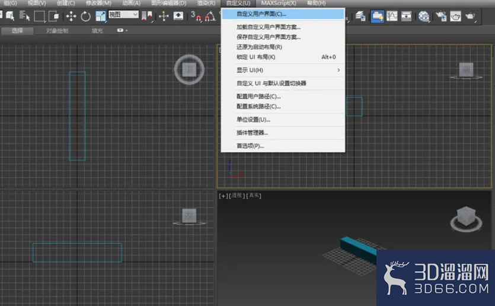Open 图形编辑器(D) menu
The image size is (495, 306).
pos(168,3)
